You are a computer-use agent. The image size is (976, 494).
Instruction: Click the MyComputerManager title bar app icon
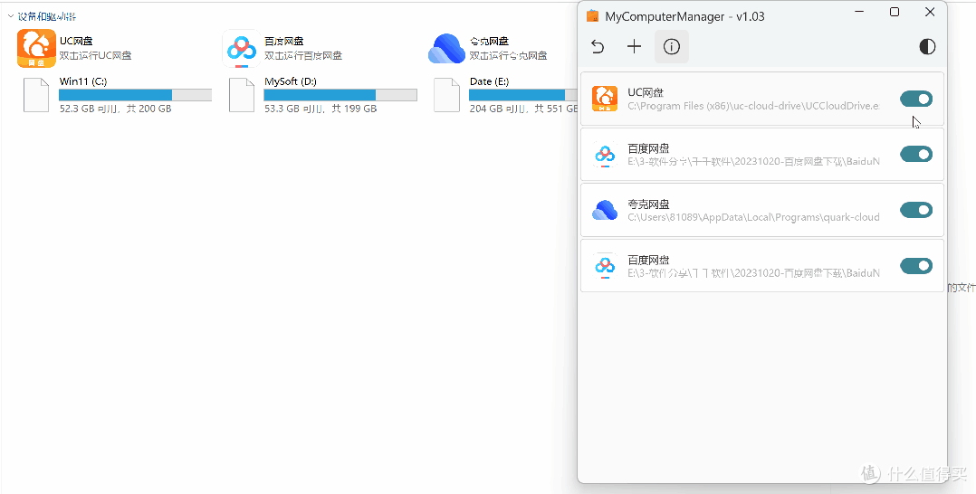tap(592, 16)
